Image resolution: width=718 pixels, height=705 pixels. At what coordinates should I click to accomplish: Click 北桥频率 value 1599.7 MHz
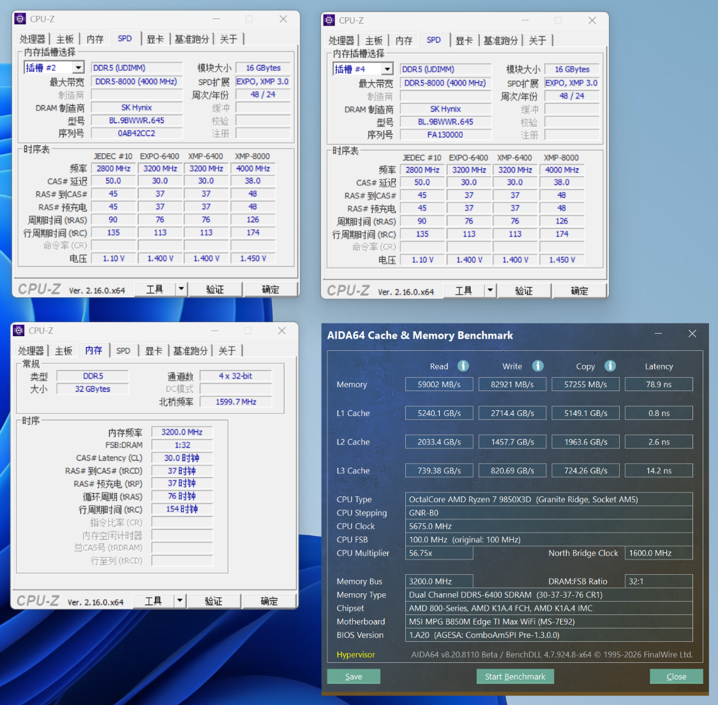[x=236, y=401]
